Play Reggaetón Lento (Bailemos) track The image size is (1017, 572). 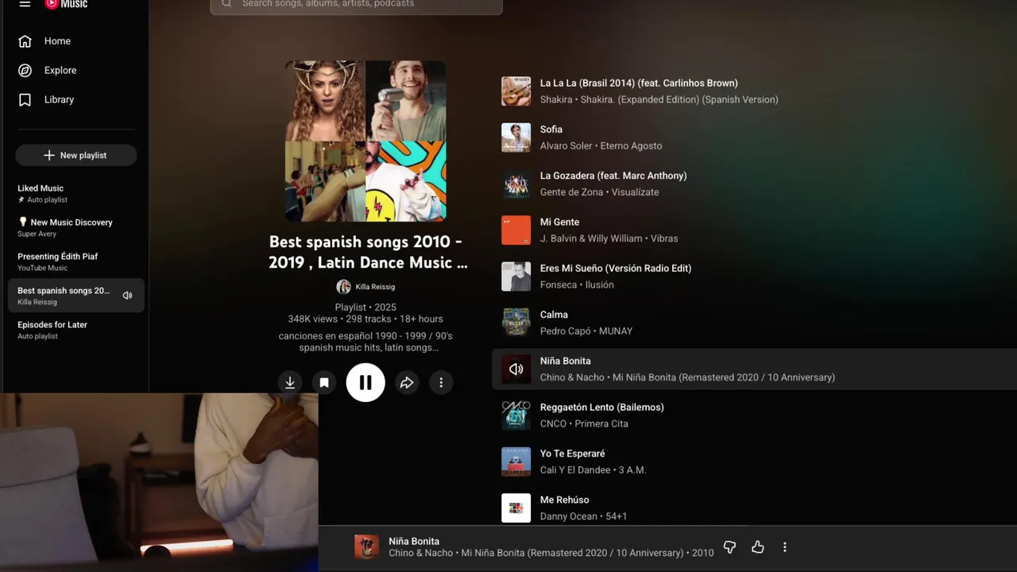(x=601, y=408)
